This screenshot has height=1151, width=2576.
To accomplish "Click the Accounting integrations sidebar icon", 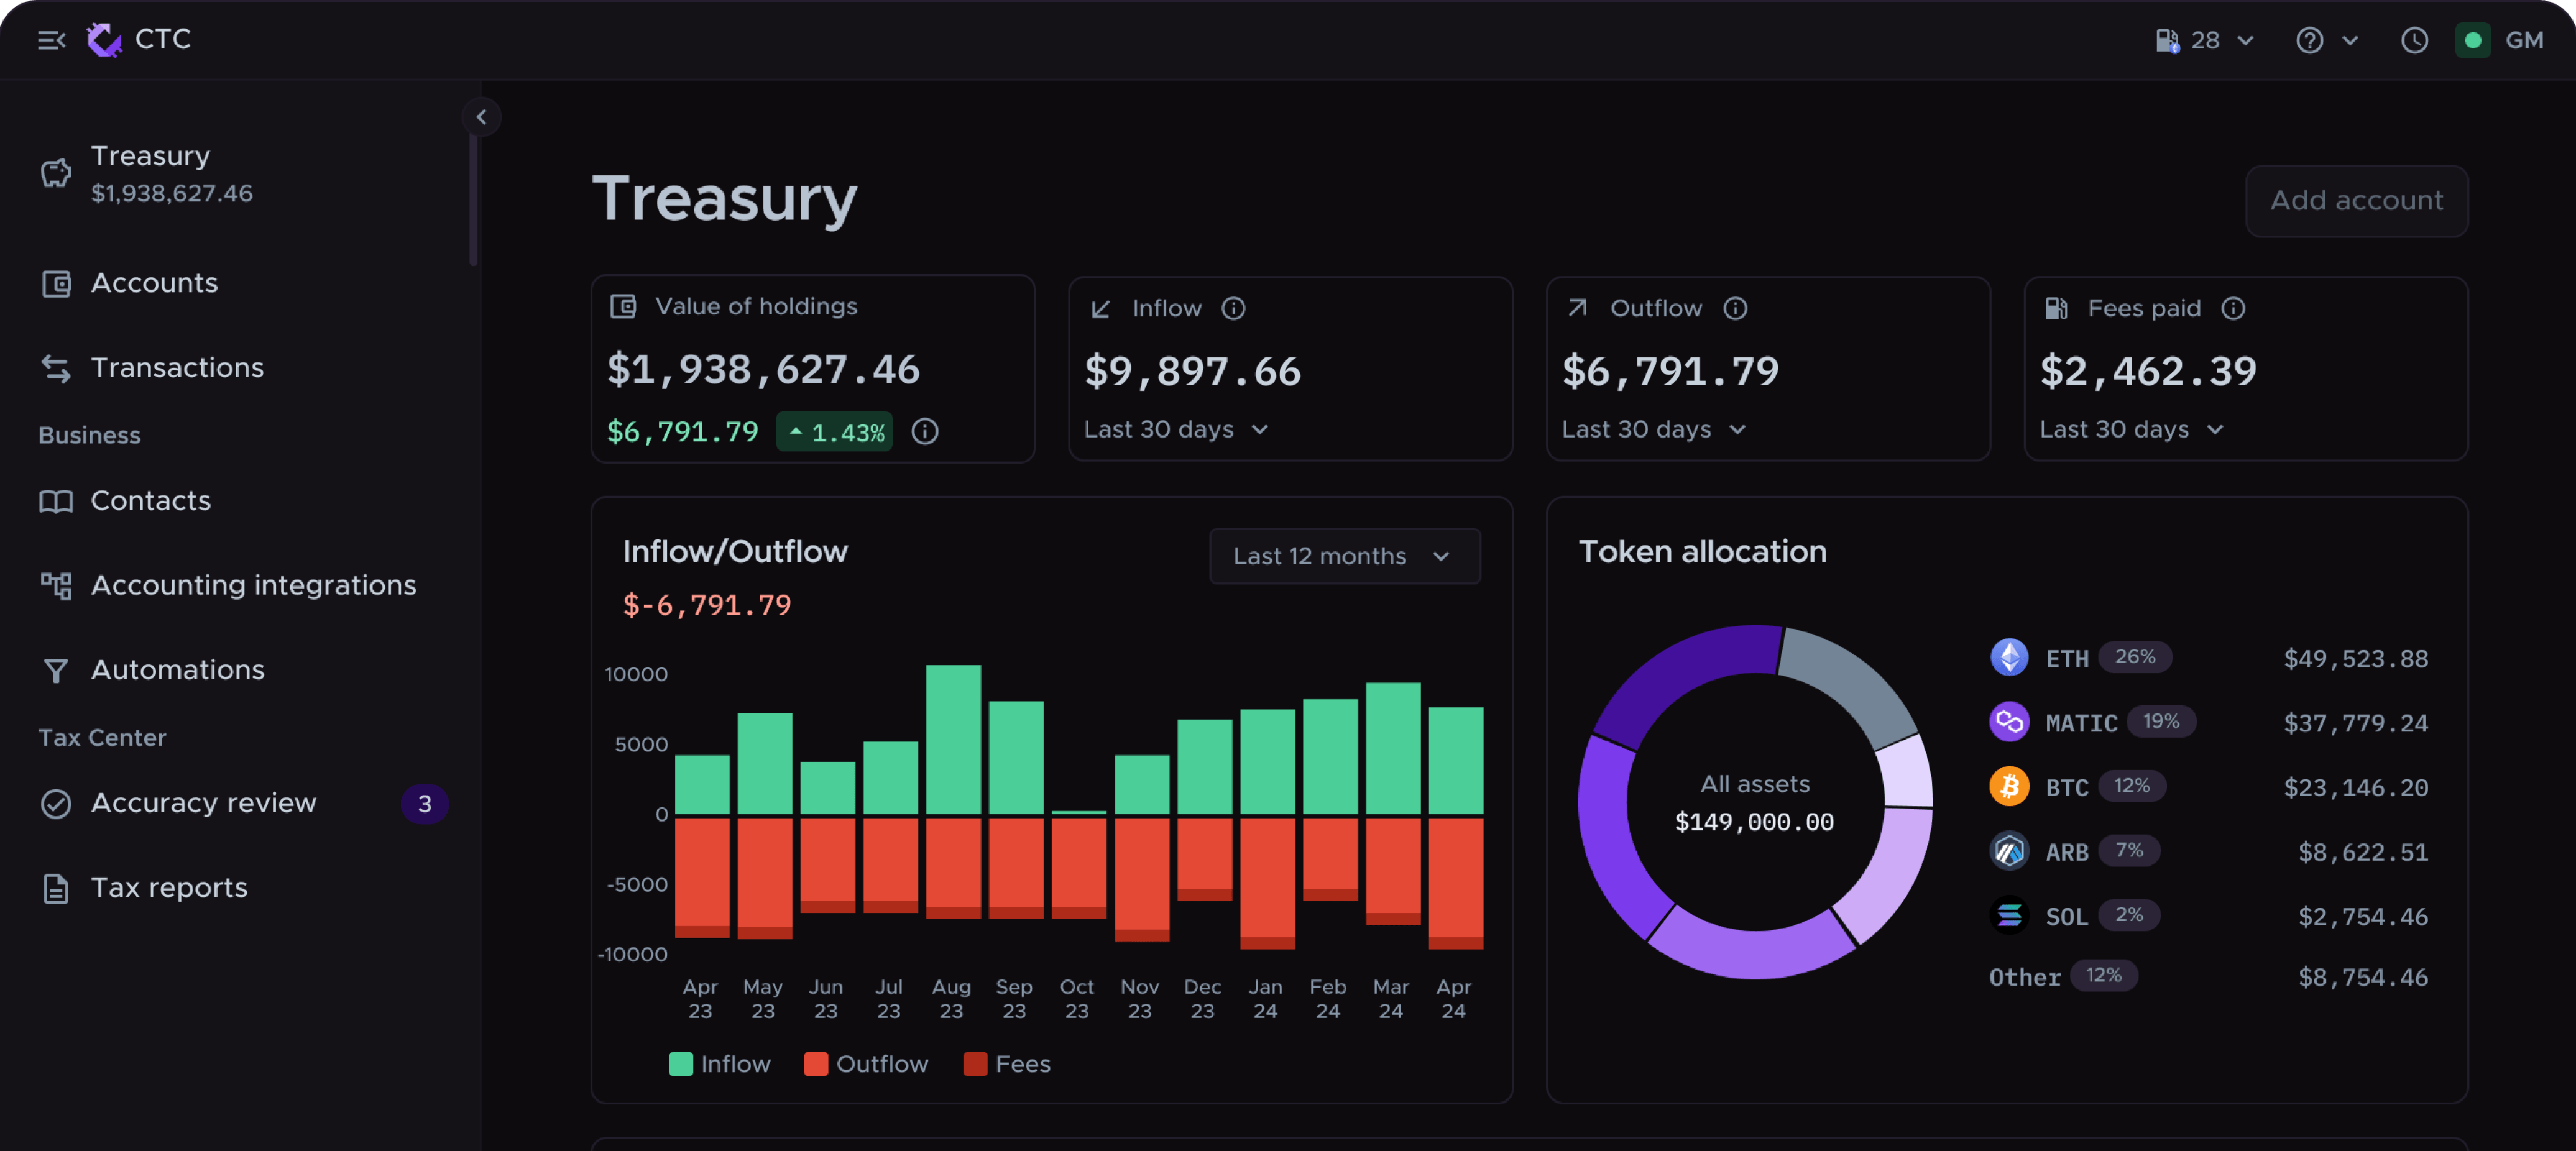I will tap(56, 583).
